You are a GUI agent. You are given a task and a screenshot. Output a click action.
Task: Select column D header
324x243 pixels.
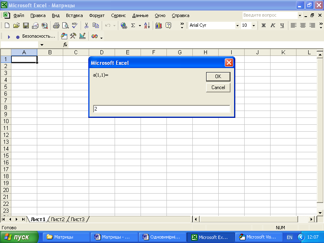point(102,52)
